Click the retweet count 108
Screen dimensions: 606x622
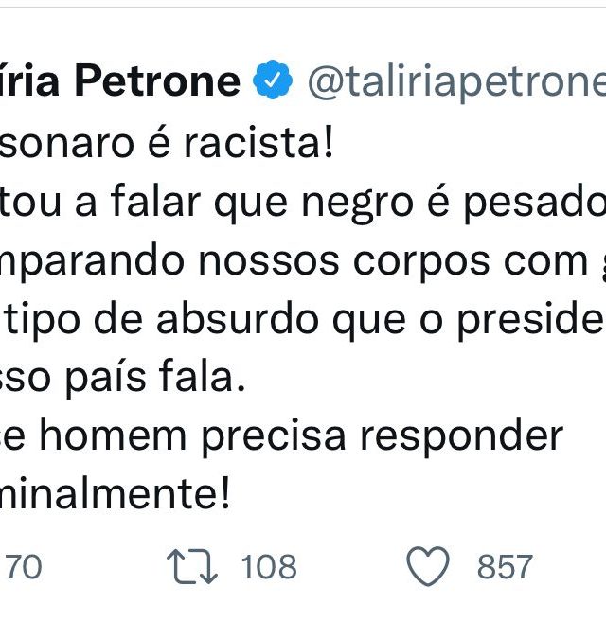[269, 567]
